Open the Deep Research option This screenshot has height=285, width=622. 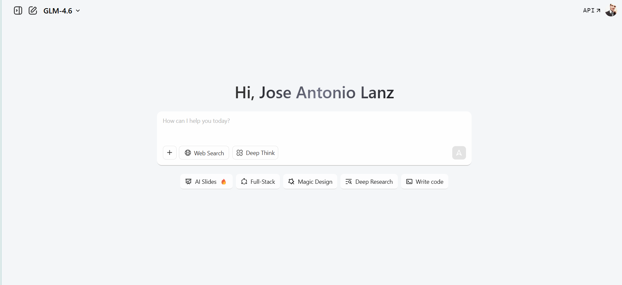pyautogui.click(x=369, y=182)
